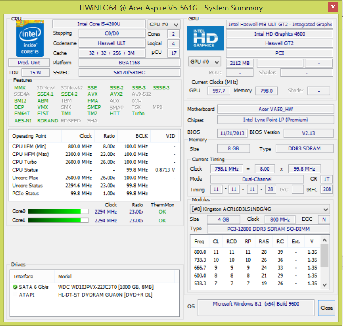Click the BIOS Version field V2.13
343x326 pixels.
[308, 133]
